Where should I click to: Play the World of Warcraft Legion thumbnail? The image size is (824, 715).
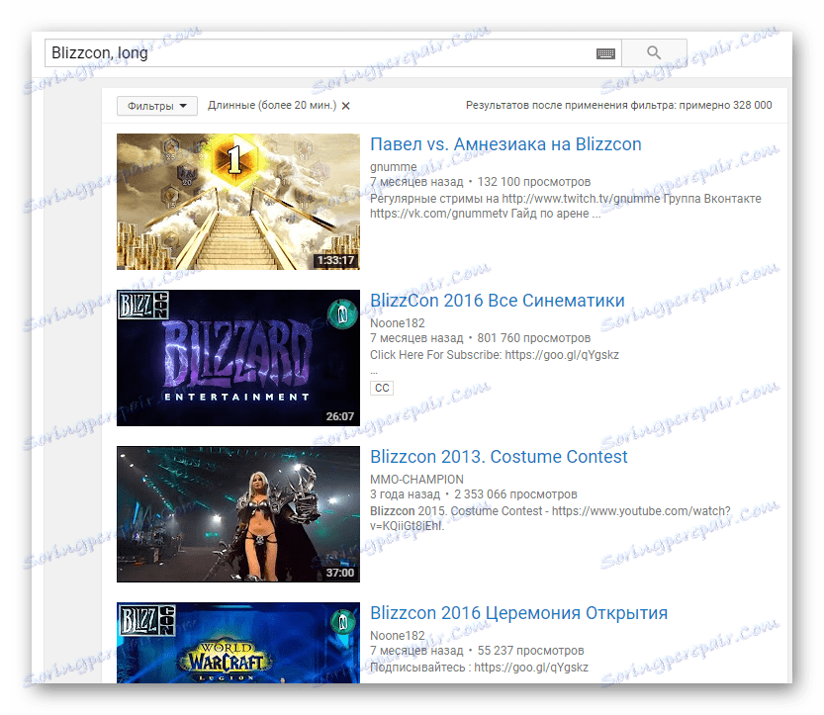tap(238, 643)
